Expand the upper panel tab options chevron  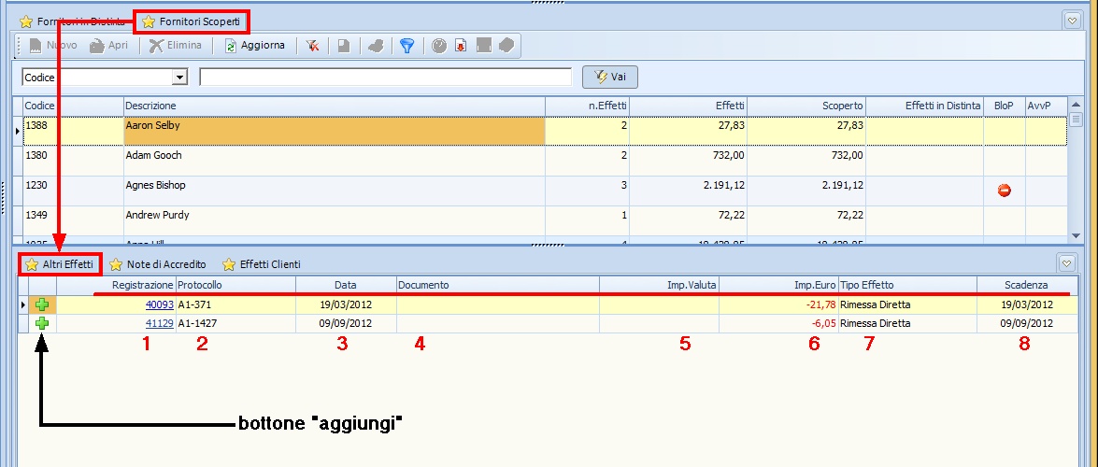1072,20
